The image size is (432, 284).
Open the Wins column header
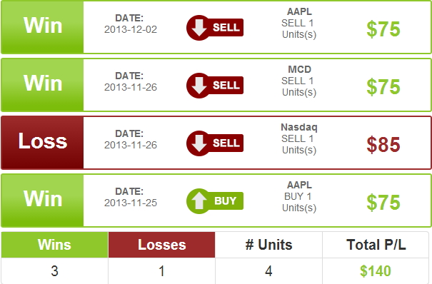(54, 245)
